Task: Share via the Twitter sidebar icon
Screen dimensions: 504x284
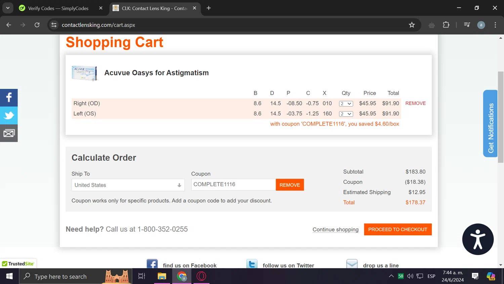Action: (x=9, y=115)
